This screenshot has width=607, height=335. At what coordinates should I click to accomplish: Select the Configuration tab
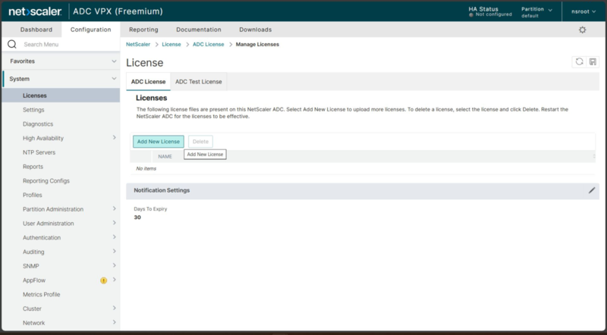pos(90,30)
